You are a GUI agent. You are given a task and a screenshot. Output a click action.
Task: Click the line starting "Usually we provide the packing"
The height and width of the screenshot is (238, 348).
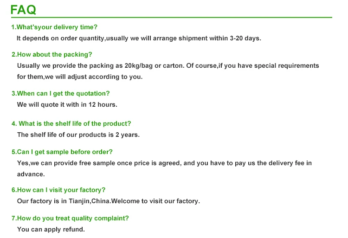click(168, 65)
